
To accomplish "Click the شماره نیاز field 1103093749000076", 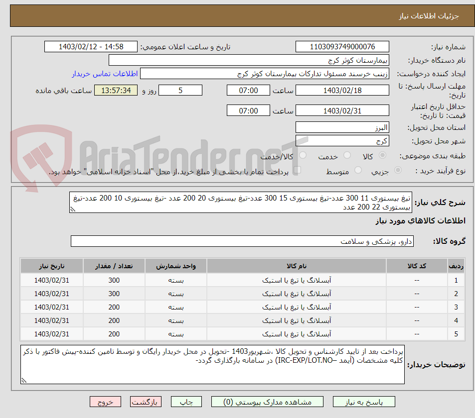I will pos(342,47).
